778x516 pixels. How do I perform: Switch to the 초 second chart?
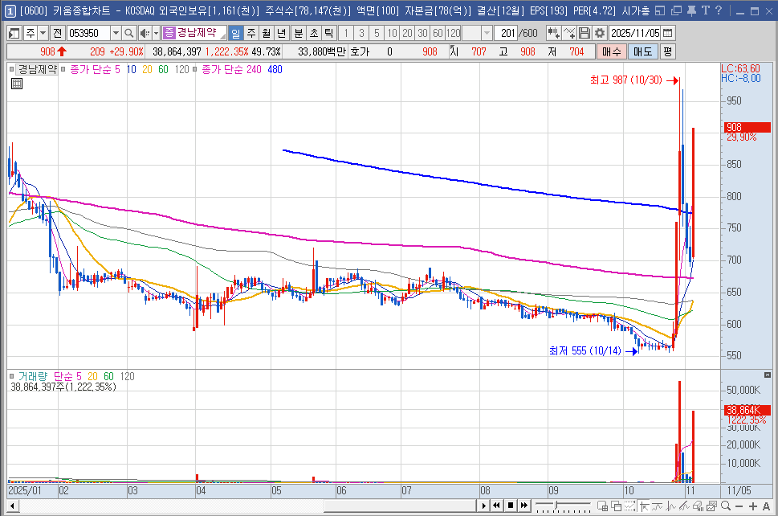[314, 33]
